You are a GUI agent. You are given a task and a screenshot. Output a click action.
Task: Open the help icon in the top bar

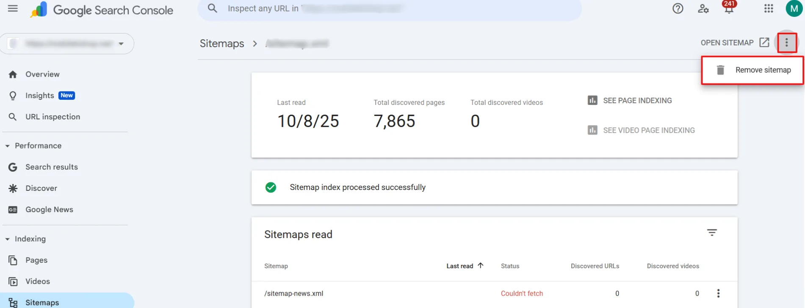(678, 8)
